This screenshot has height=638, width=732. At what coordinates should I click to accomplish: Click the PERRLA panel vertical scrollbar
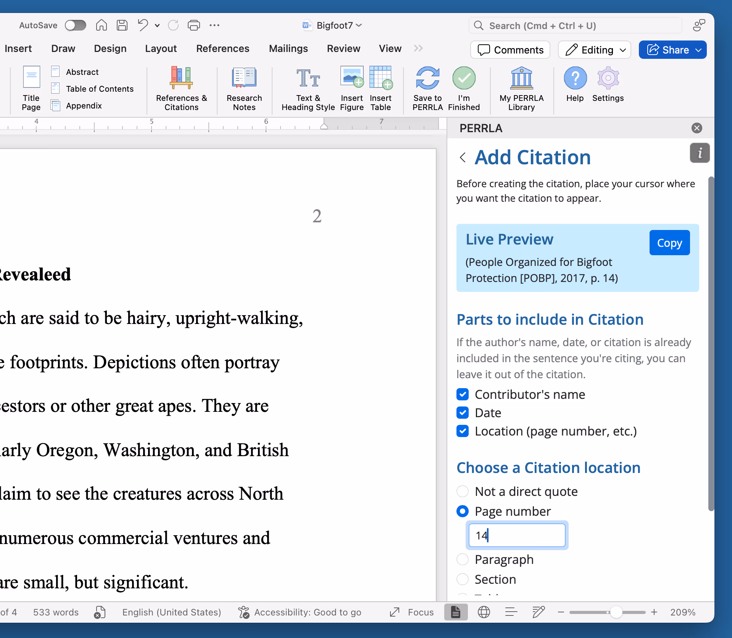tap(711, 344)
